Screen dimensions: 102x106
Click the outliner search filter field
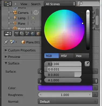click(x=89, y=4)
